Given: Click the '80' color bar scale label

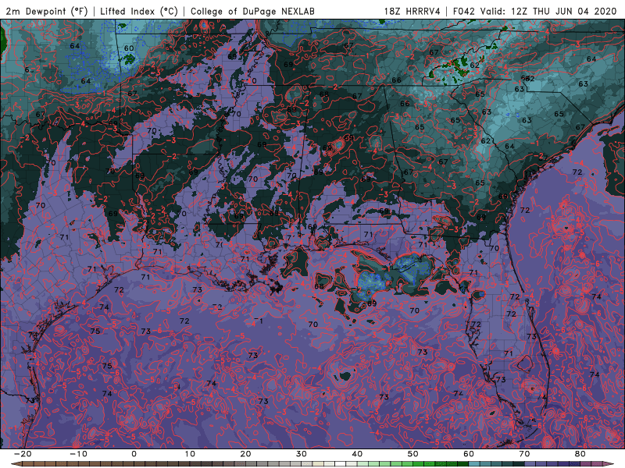Looking at the screenshot, I should coord(580,454).
